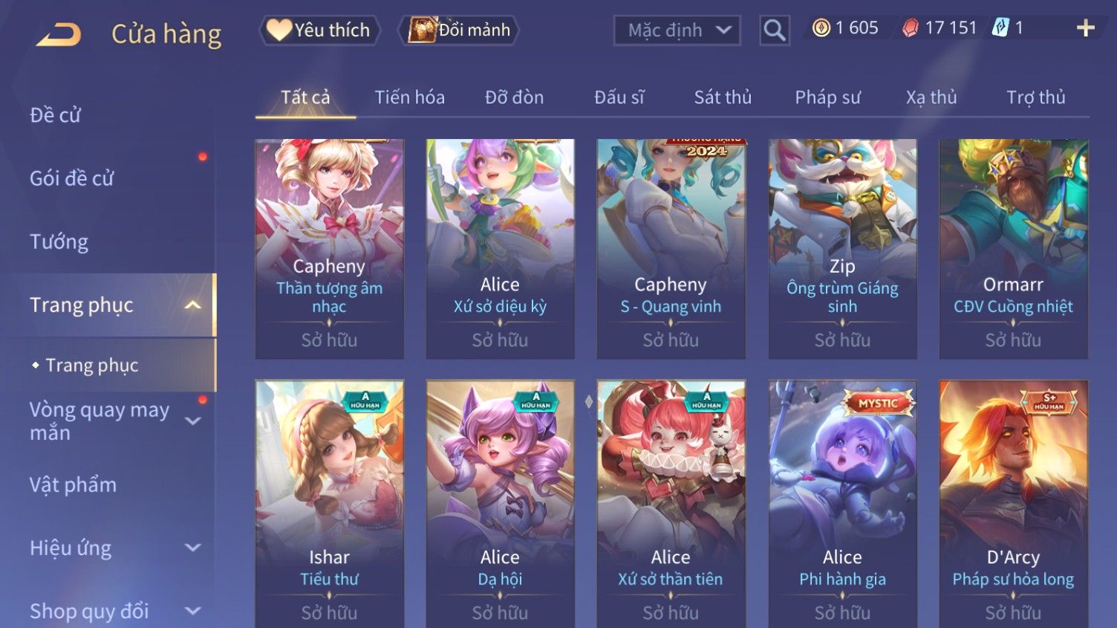Open Tướng in the sidebar
The height and width of the screenshot is (628, 1117).
coord(59,242)
